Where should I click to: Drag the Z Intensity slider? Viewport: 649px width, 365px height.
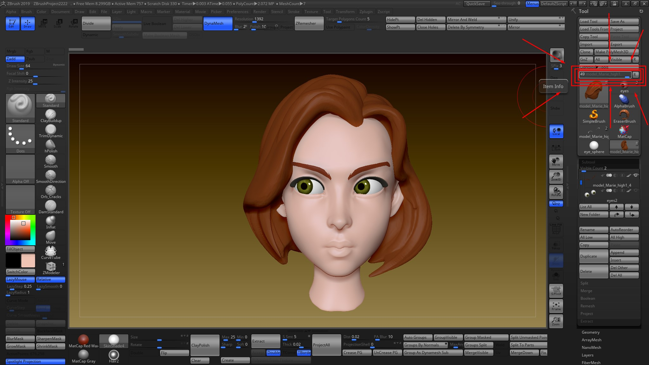tap(34, 84)
